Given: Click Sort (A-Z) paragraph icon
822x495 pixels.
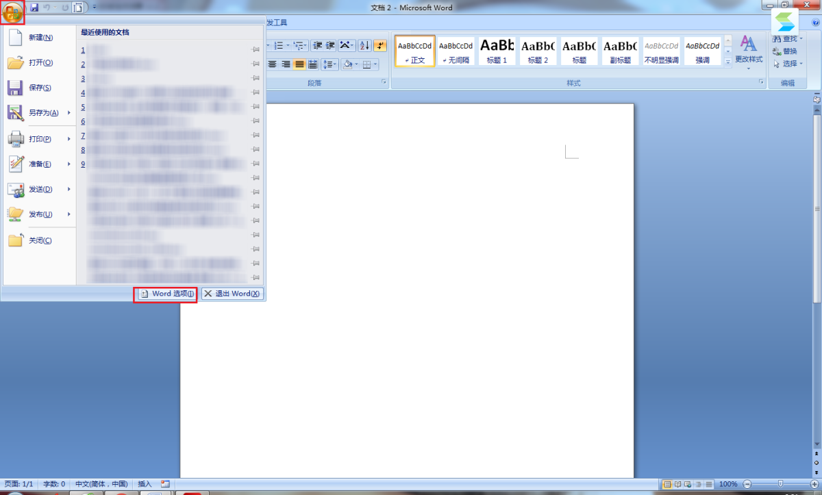Looking at the screenshot, I should pyautogui.click(x=364, y=45).
